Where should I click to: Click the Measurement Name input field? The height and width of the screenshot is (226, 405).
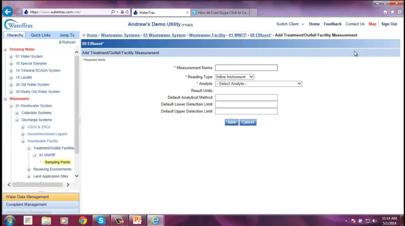click(246, 68)
